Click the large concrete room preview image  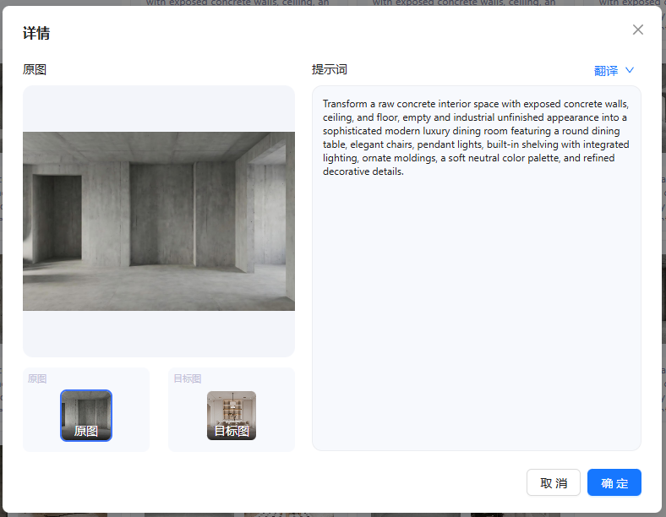click(x=159, y=221)
